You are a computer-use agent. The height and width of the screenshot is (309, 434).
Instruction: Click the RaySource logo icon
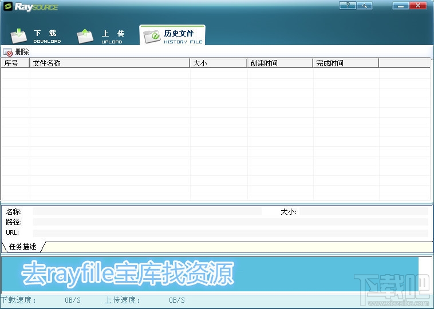(x=8, y=6)
